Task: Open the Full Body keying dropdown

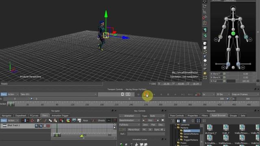Action: tap(130, 125)
